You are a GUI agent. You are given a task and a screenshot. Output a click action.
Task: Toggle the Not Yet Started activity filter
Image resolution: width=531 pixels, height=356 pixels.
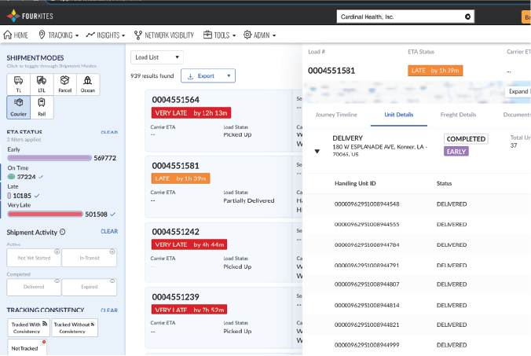(x=33, y=256)
